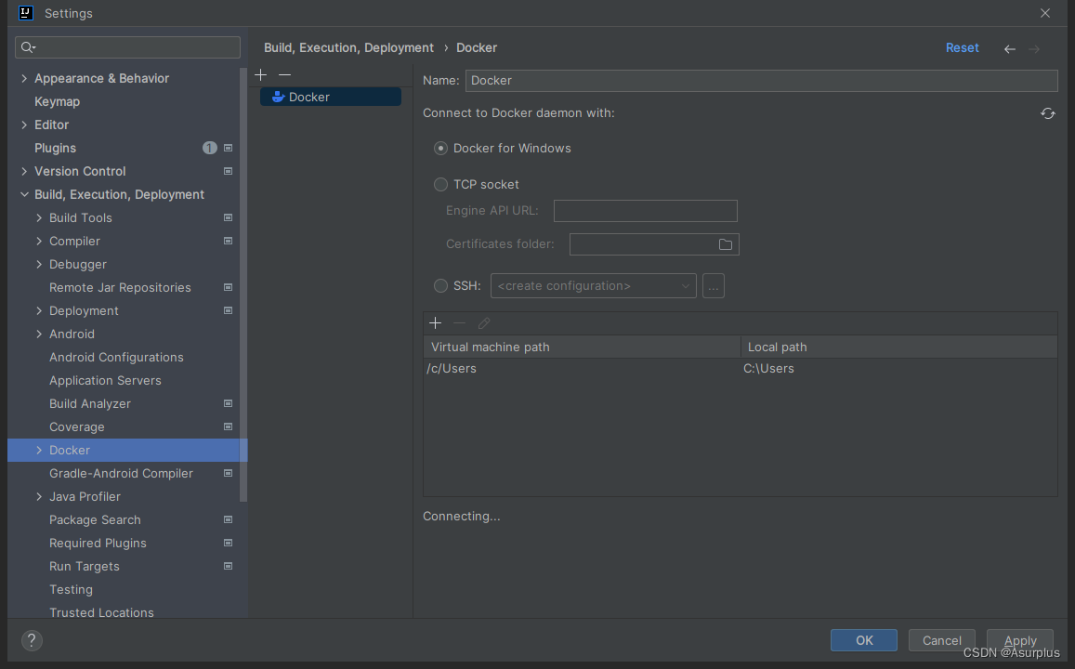Click the search magnifier icon
The image size is (1075, 669).
(x=28, y=47)
